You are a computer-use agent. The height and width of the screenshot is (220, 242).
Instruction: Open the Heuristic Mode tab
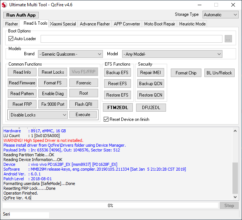click(x=192, y=24)
